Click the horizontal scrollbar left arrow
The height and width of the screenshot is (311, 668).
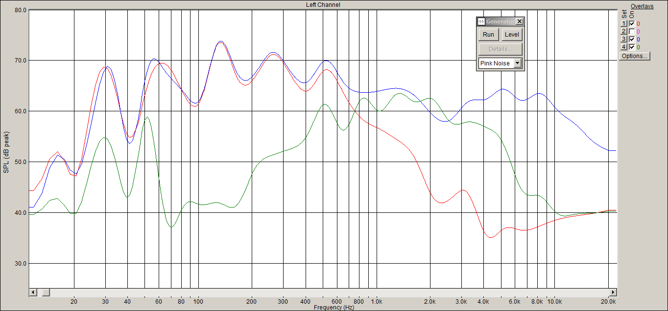point(33,292)
